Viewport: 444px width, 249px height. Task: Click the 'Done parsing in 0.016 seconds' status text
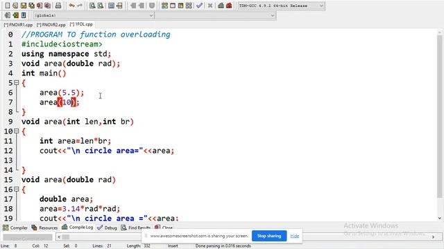(x=223, y=246)
